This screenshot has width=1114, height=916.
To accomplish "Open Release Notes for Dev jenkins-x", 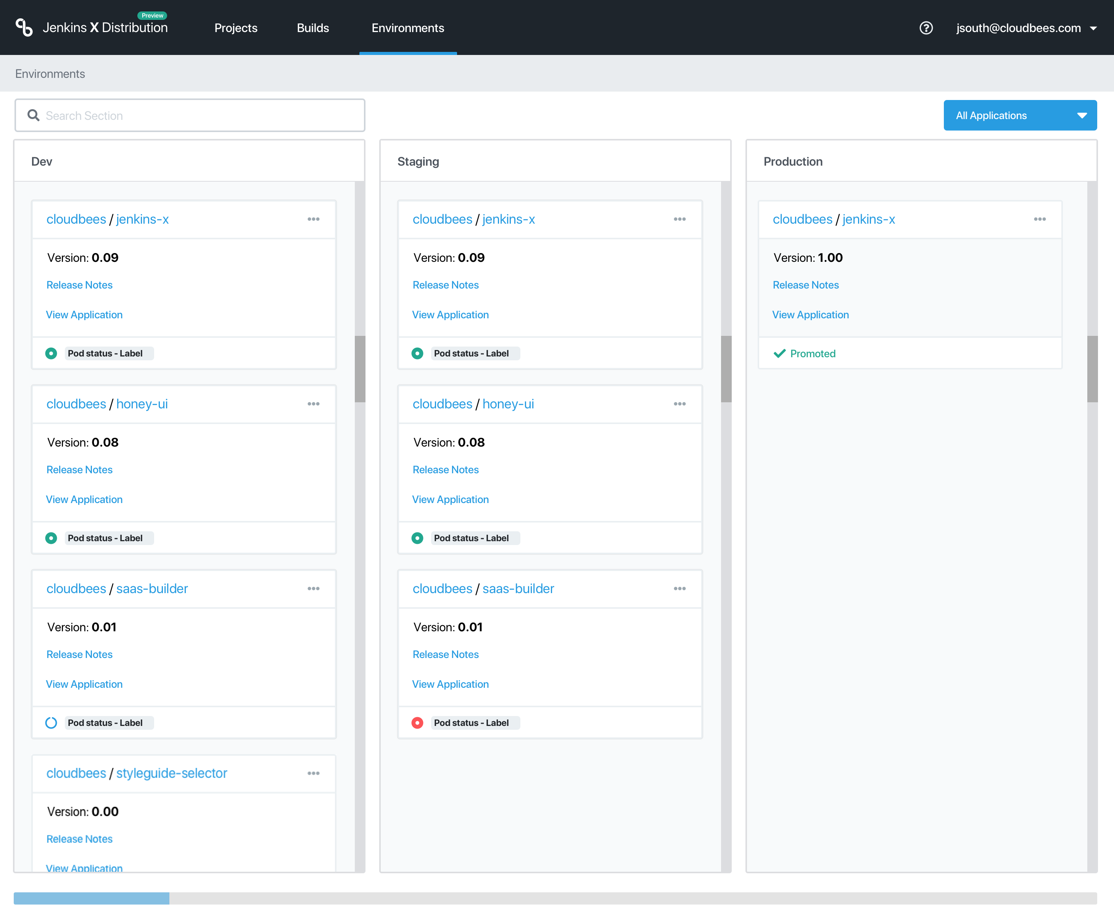I will (80, 285).
